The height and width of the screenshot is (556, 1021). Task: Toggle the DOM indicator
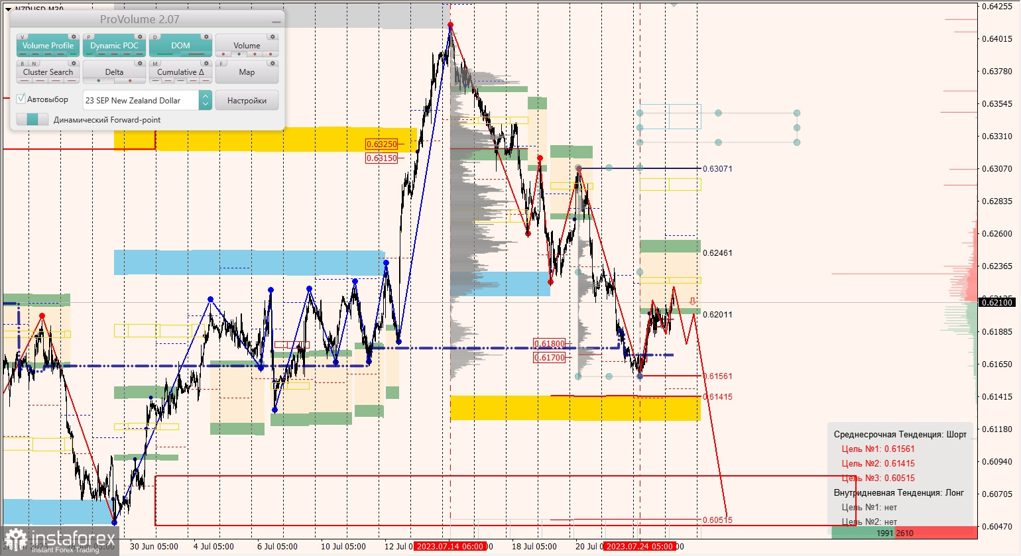coord(180,46)
